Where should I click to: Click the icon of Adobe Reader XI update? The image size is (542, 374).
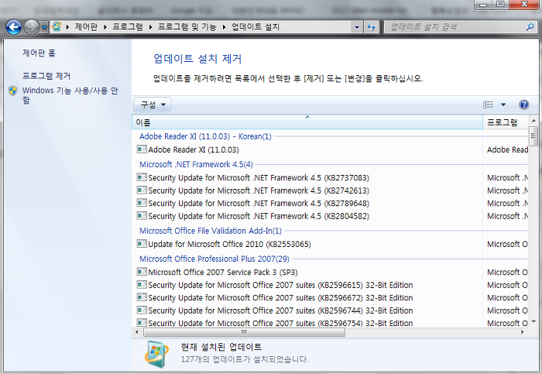pyautogui.click(x=142, y=149)
